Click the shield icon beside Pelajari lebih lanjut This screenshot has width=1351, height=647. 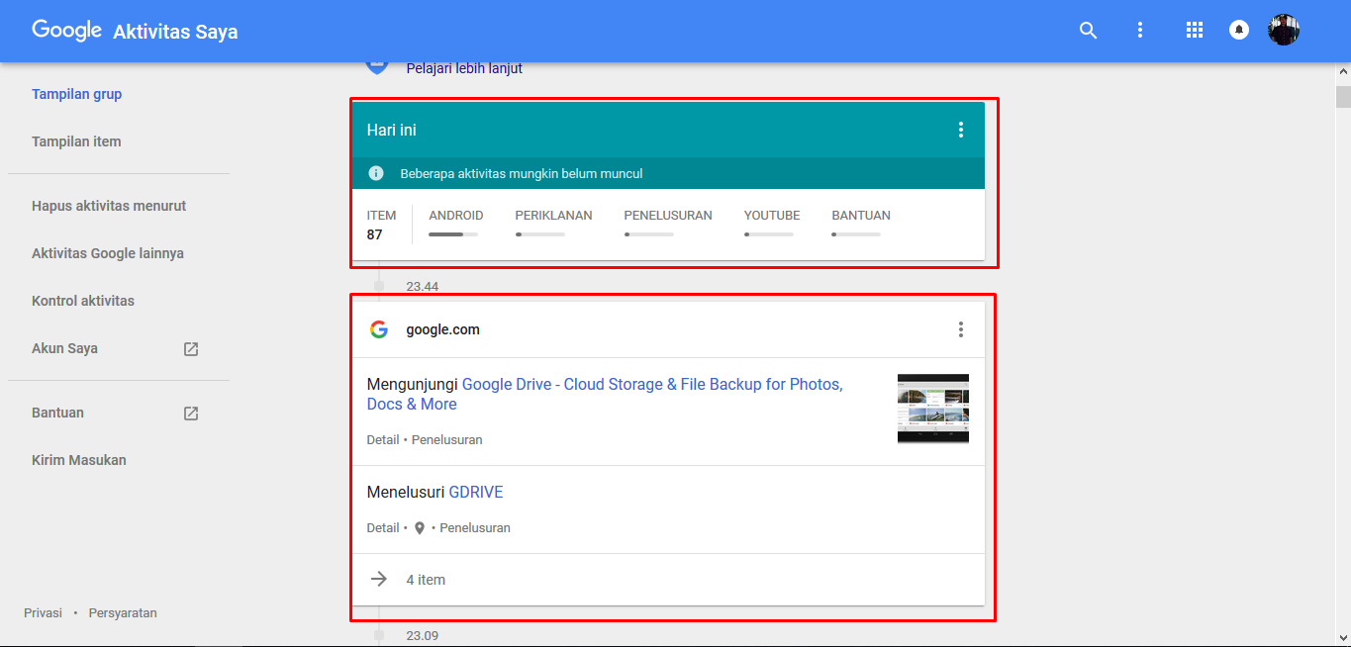click(376, 67)
